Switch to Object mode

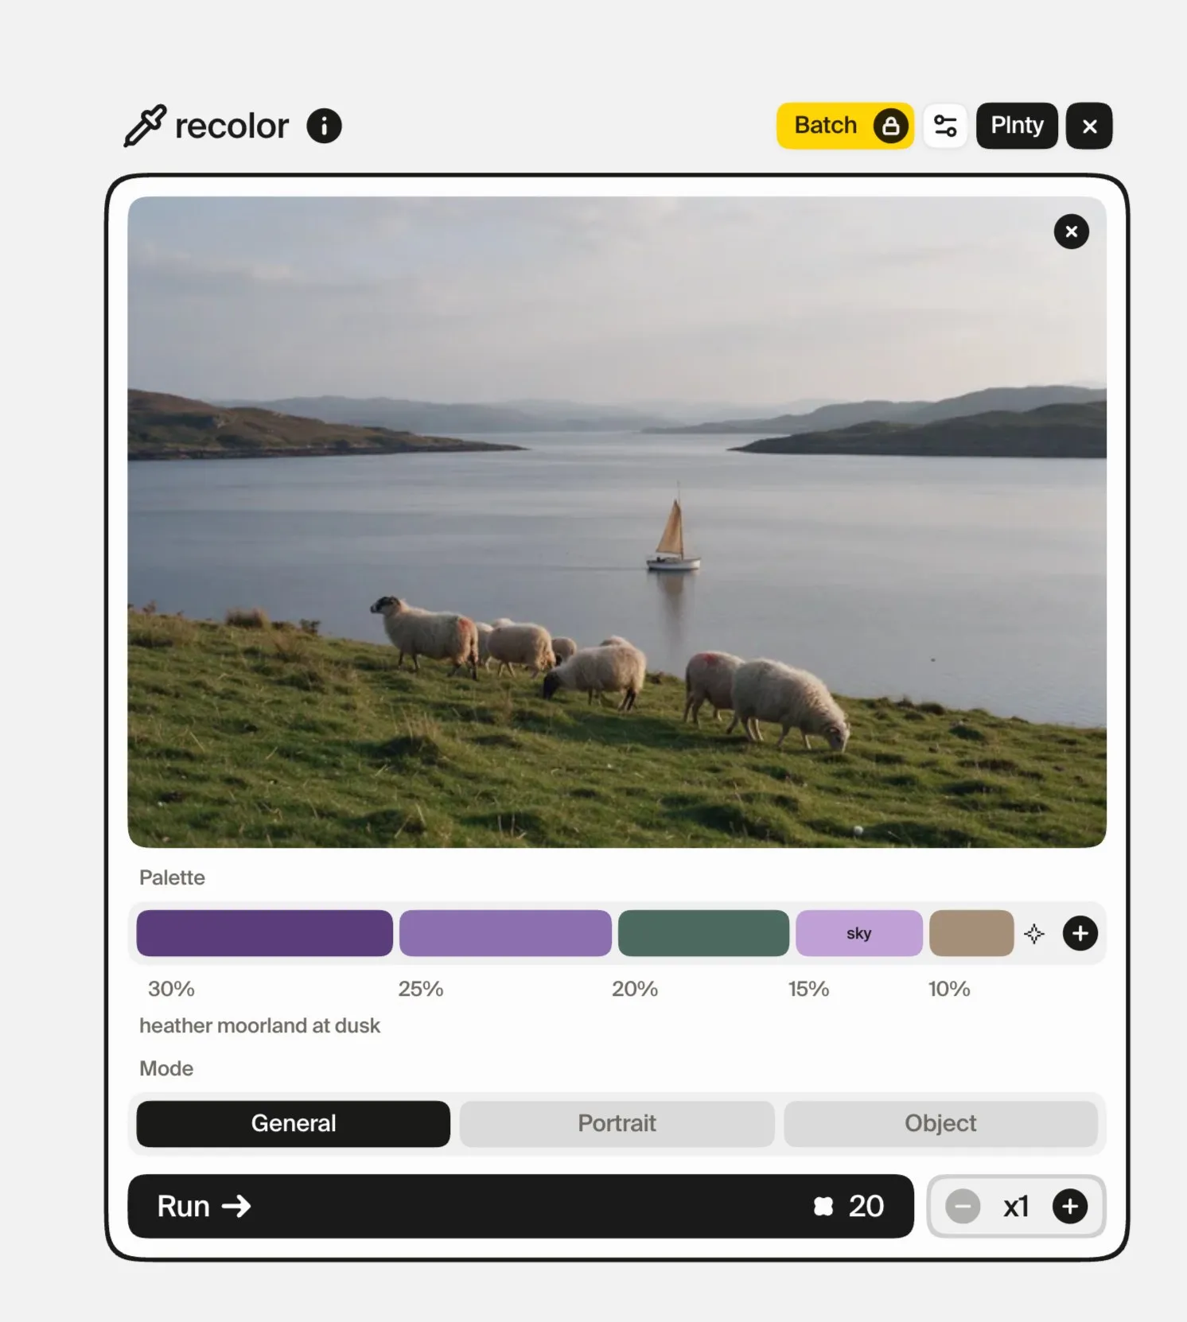[940, 1123]
